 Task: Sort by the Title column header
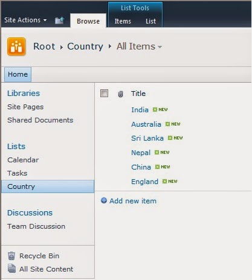click(138, 94)
